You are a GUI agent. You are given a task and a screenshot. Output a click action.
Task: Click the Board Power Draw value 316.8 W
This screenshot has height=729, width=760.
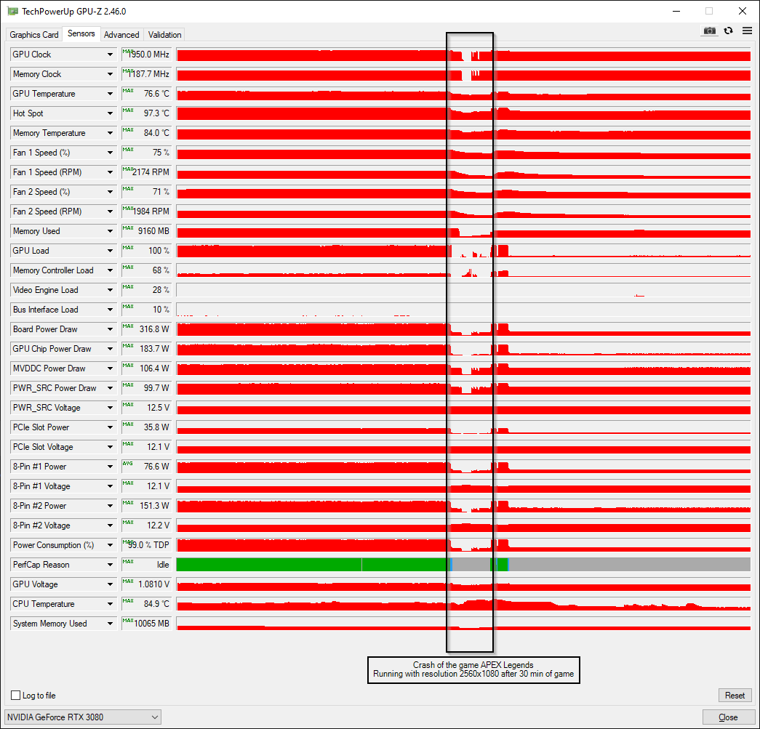point(146,329)
